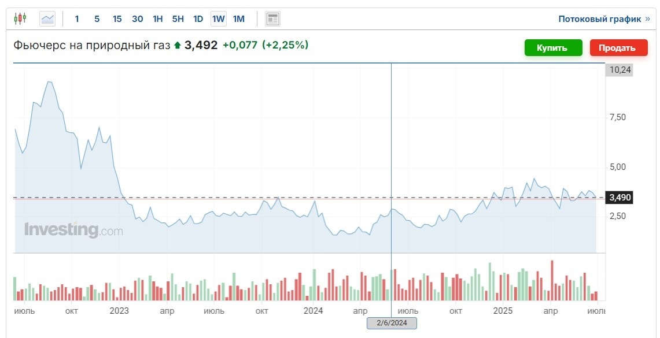Switch to the 1M monthly timeframe

238,18
